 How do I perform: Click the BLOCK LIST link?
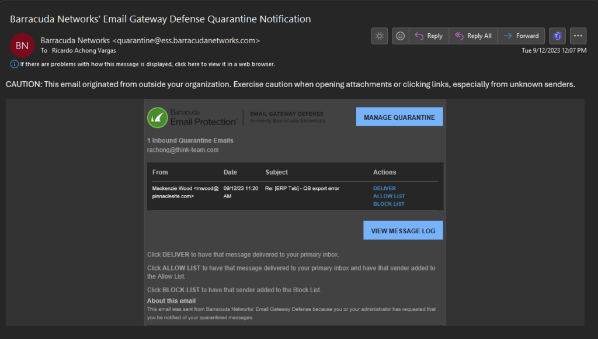point(389,203)
